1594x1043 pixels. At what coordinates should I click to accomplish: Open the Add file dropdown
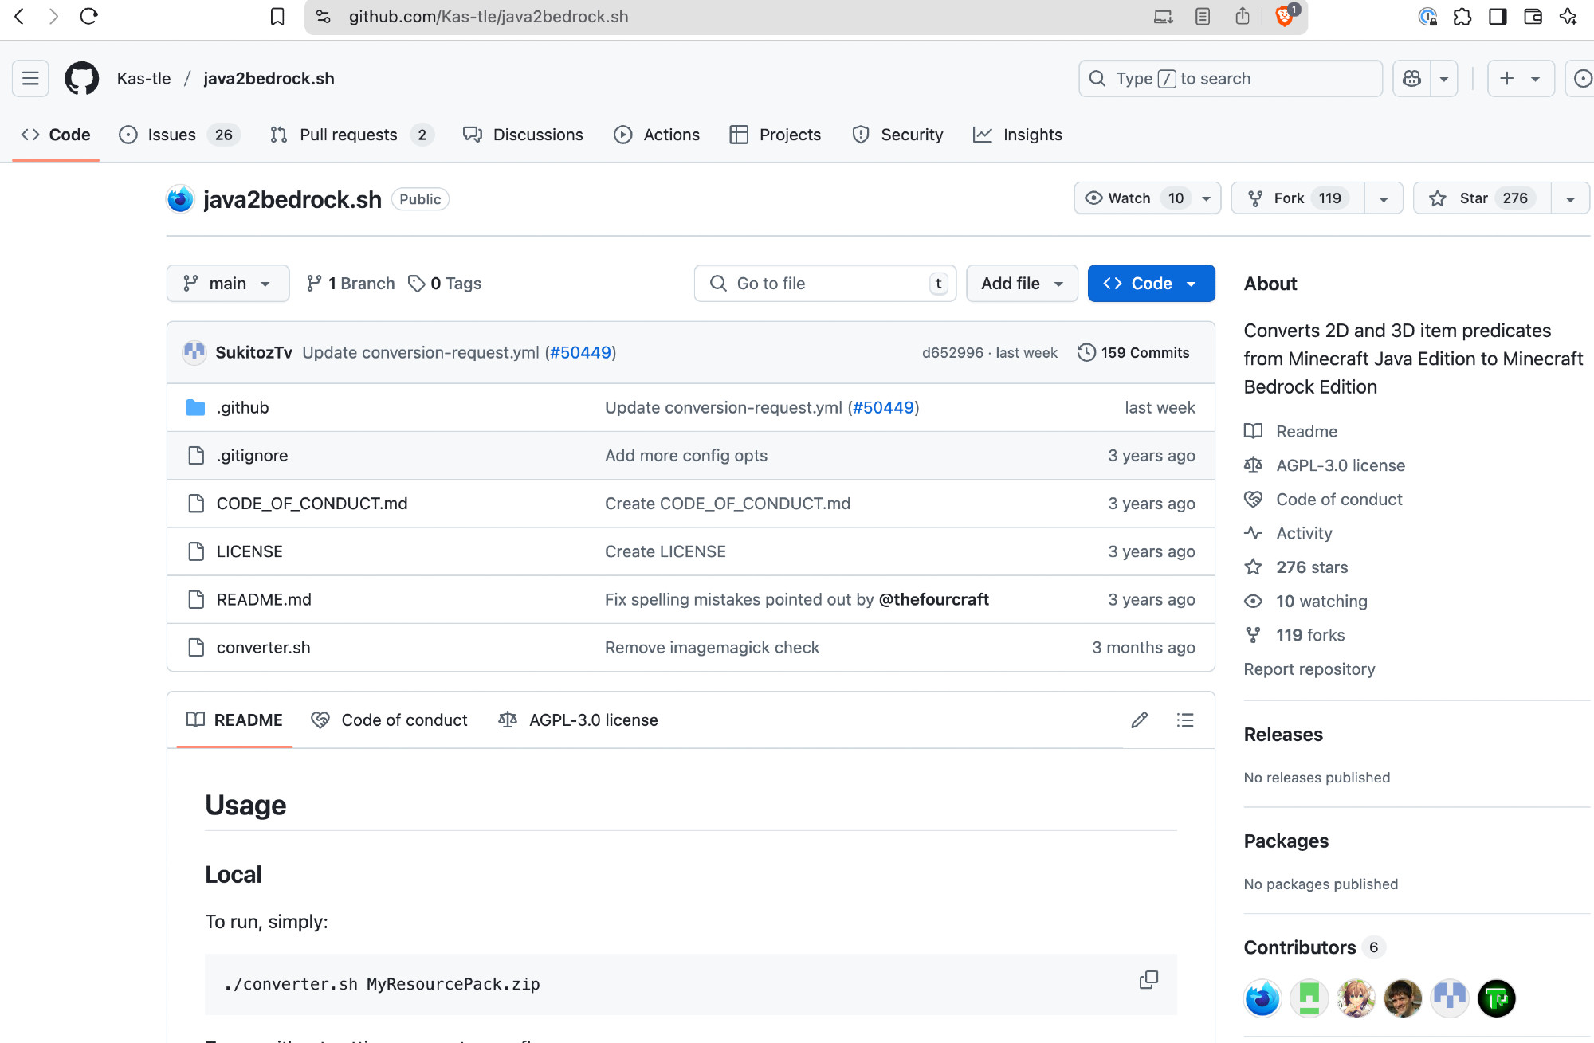pyautogui.click(x=1022, y=284)
